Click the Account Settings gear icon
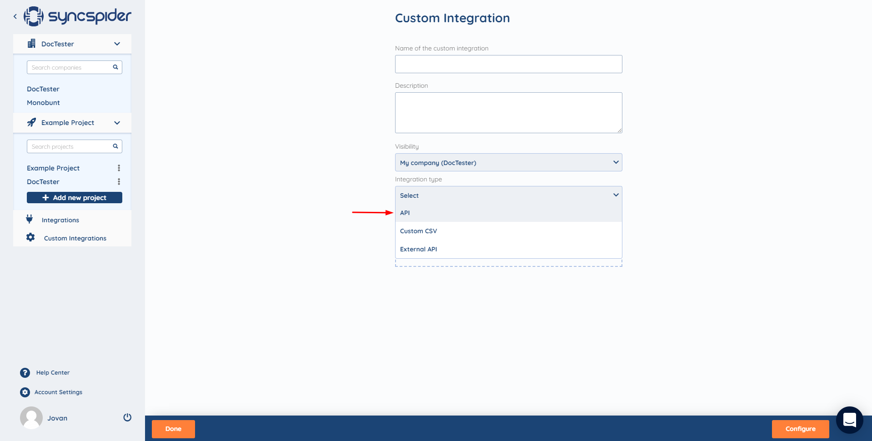This screenshot has width=872, height=441. (25, 392)
